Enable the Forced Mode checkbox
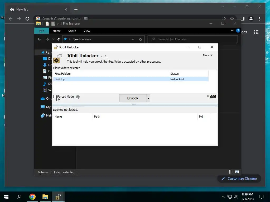This screenshot has height=202, width=270. [55, 97]
